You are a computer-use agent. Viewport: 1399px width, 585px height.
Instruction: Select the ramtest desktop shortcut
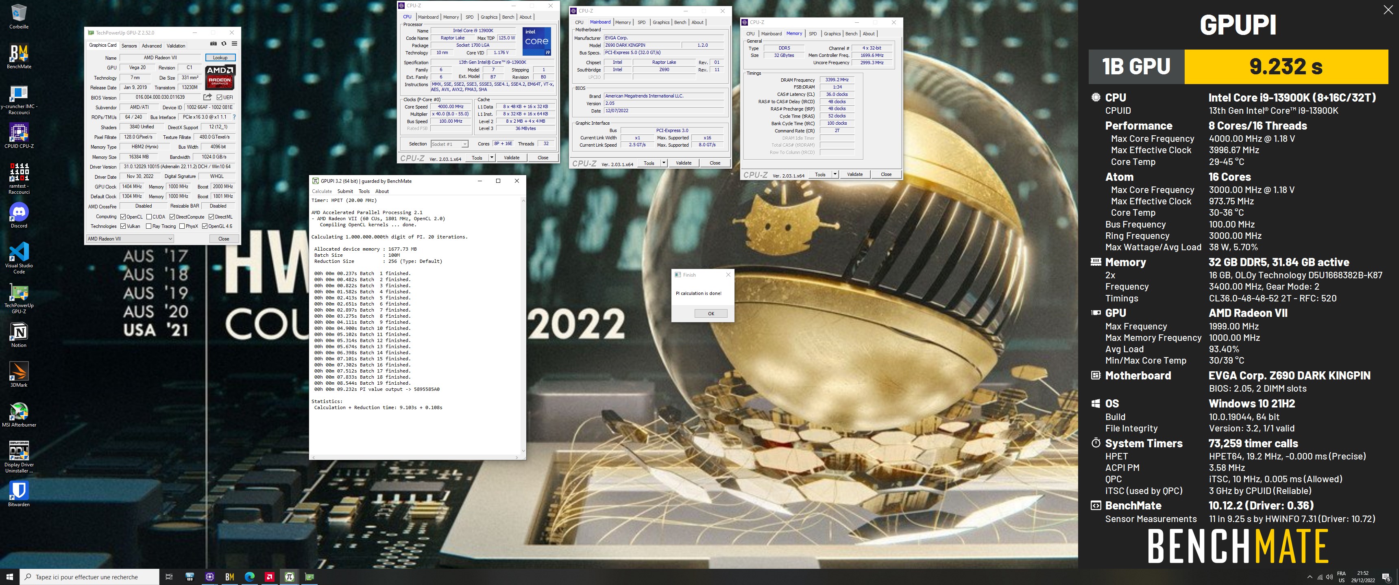(x=19, y=179)
